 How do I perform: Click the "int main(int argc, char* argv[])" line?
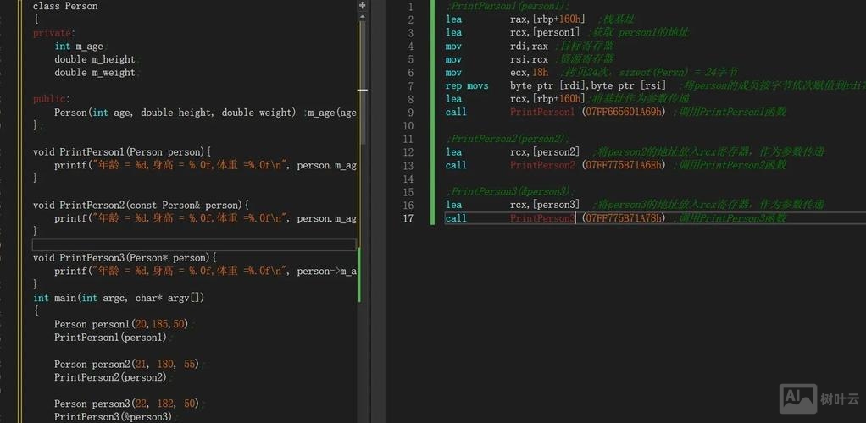[x=119, y=298]
